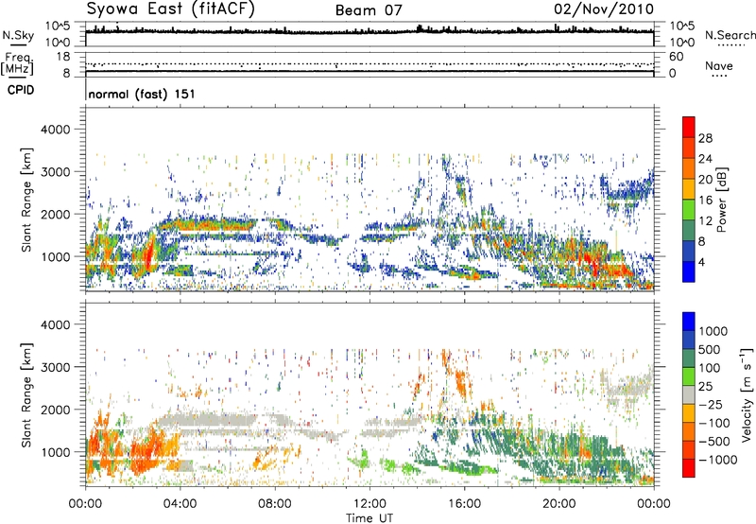
Task: Click the 'Nave' legend label
Action: 719,65
